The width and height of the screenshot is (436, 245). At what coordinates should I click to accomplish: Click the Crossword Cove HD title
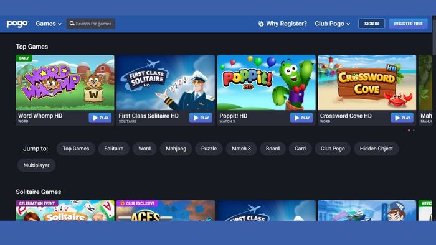pos(346,116)
